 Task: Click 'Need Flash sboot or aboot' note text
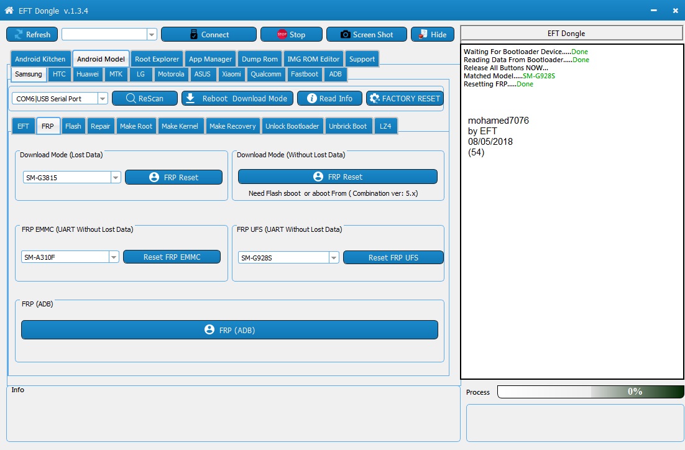(x=333, y=193)
